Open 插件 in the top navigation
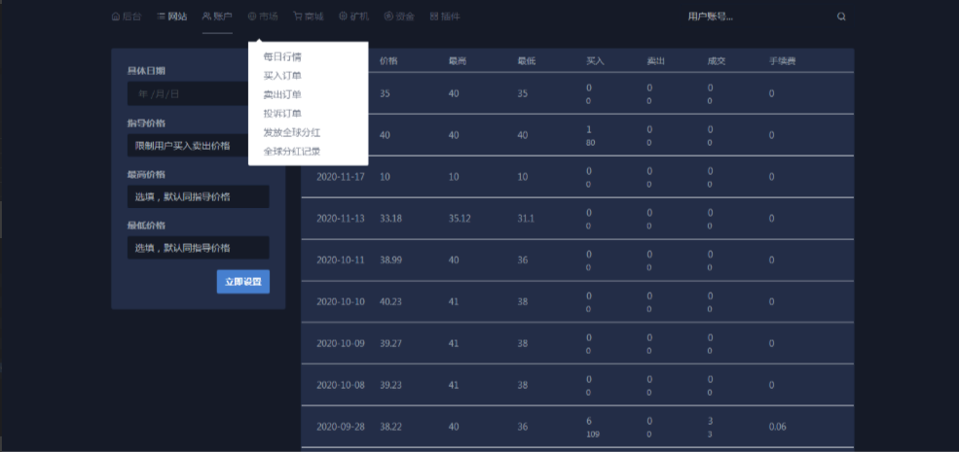This screenshot has height=452, width=959. (445, 17)
